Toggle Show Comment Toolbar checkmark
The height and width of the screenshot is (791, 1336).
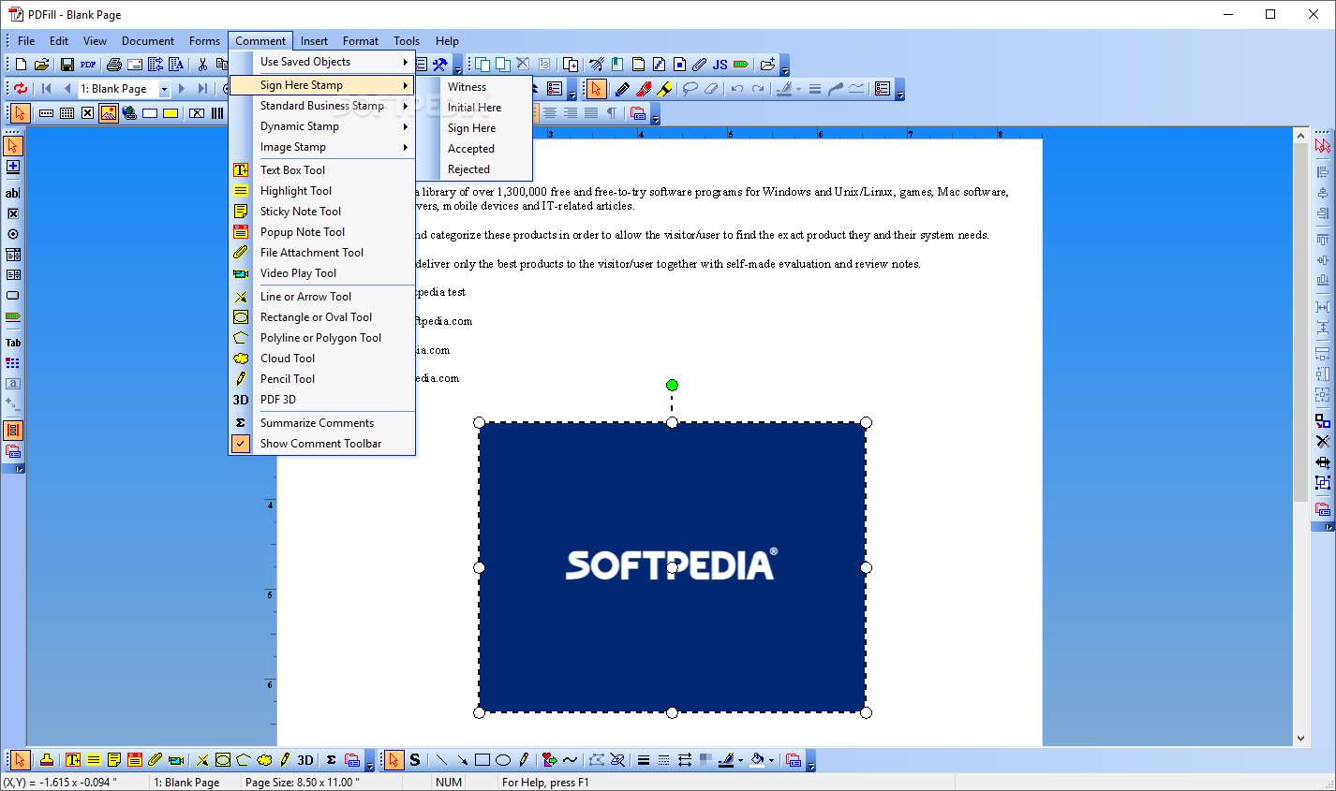pos(241,444)
